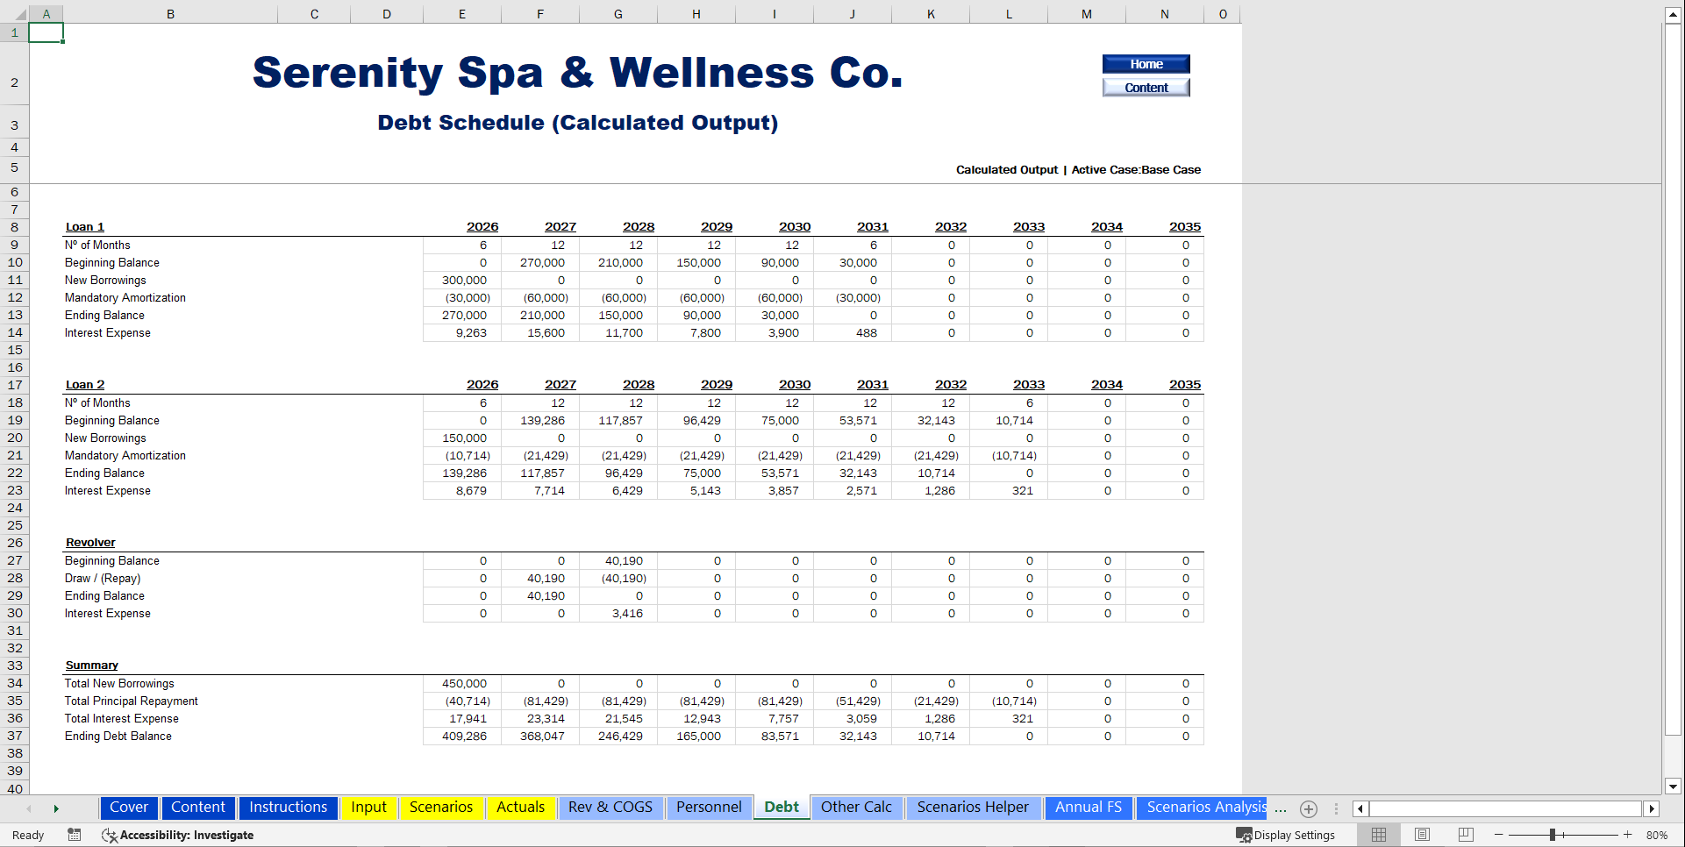The height and width of the screenshot is (847, 1685).
Task: Select the Other Calc worksheet tab
Action: pos(857,808)
